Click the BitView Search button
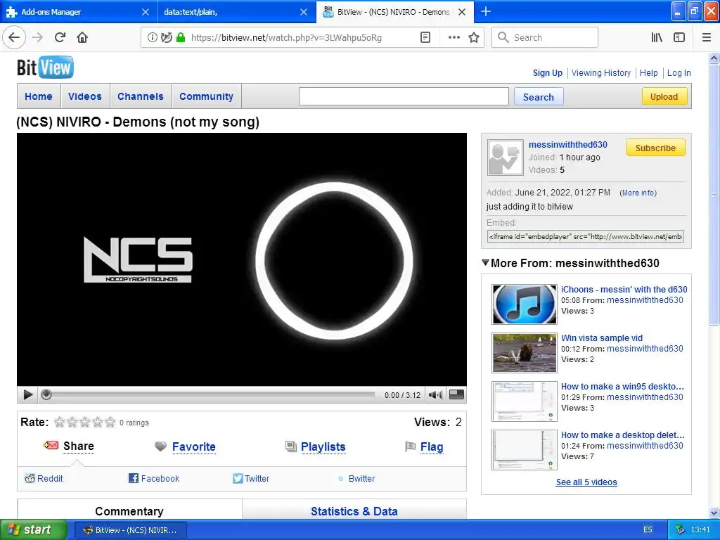This screenshot has width=720, height=540. pos(538,97)
